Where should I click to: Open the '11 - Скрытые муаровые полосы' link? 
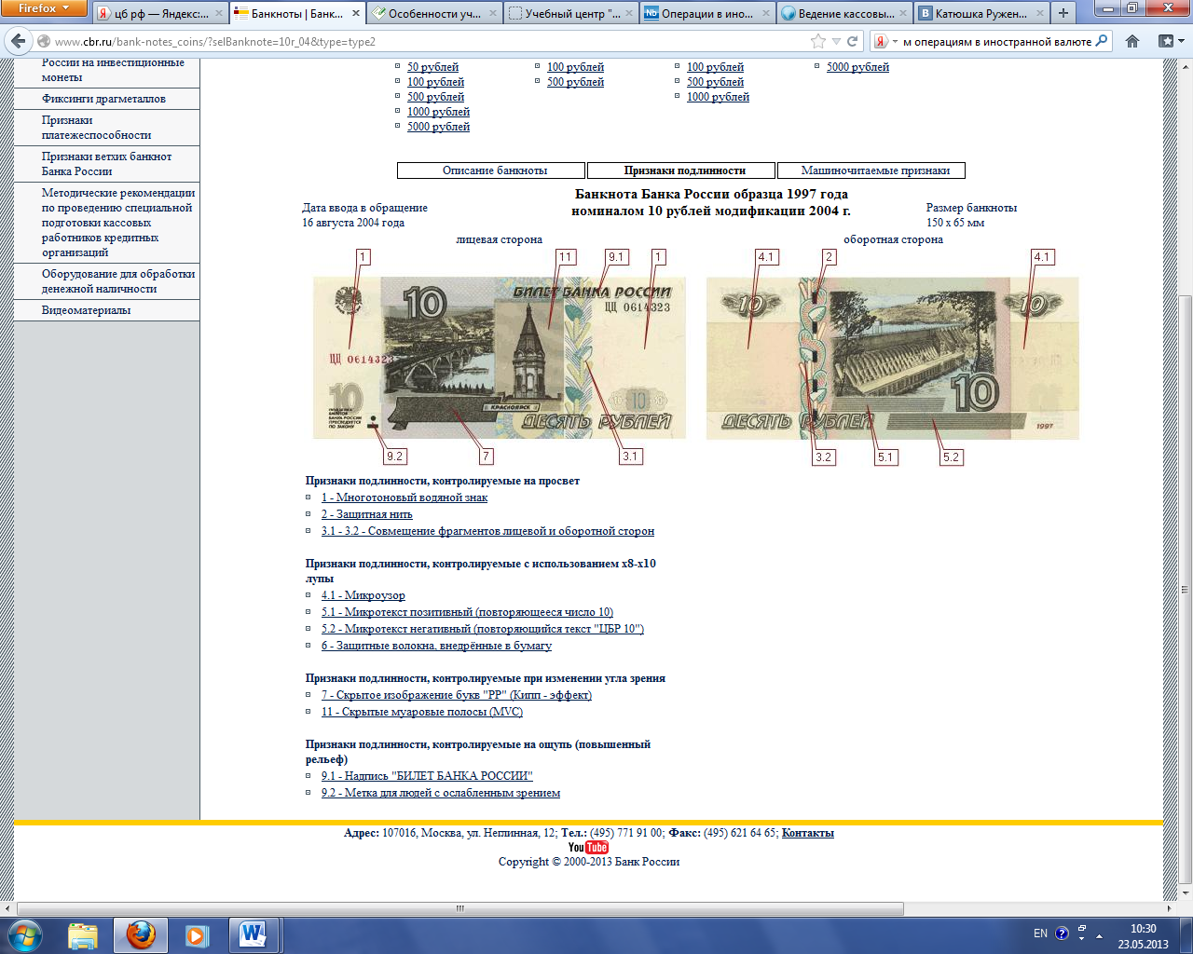coord(422,712)
